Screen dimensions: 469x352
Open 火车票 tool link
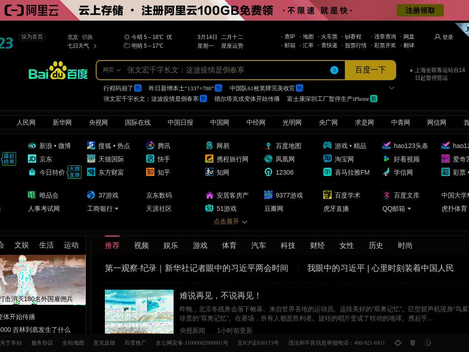329,37
